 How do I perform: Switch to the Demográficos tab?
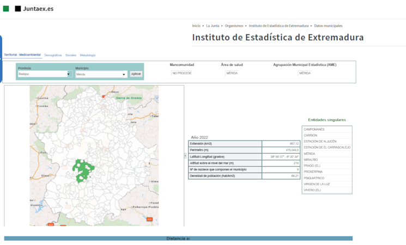pos(53,55)
